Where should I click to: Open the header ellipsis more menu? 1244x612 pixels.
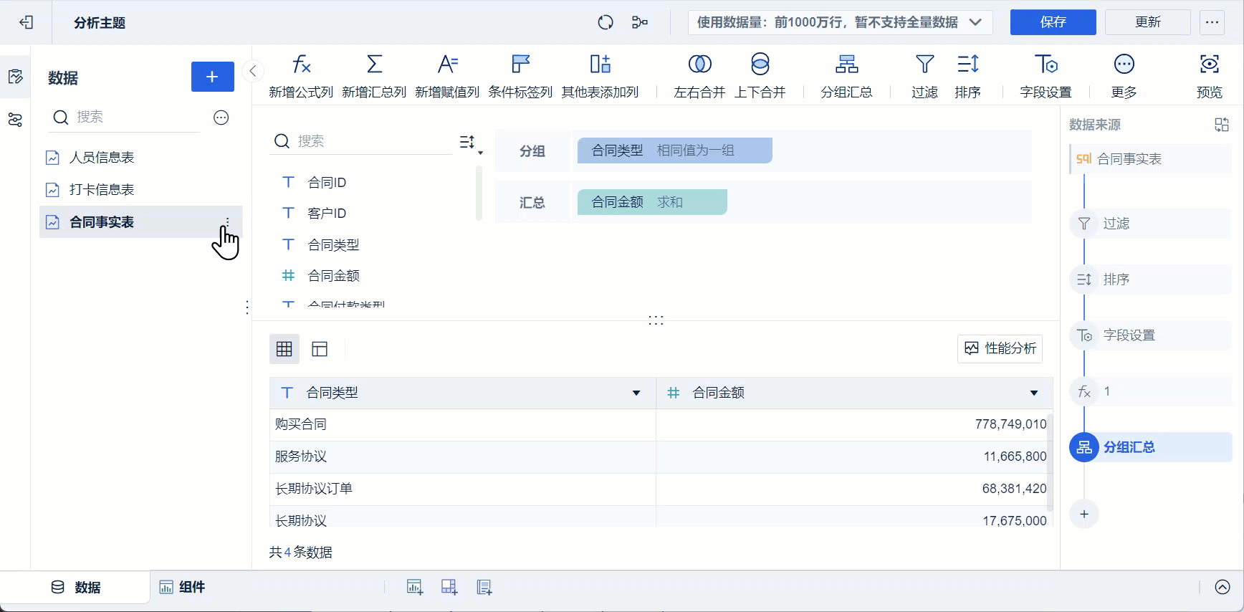coord(1212,22)
